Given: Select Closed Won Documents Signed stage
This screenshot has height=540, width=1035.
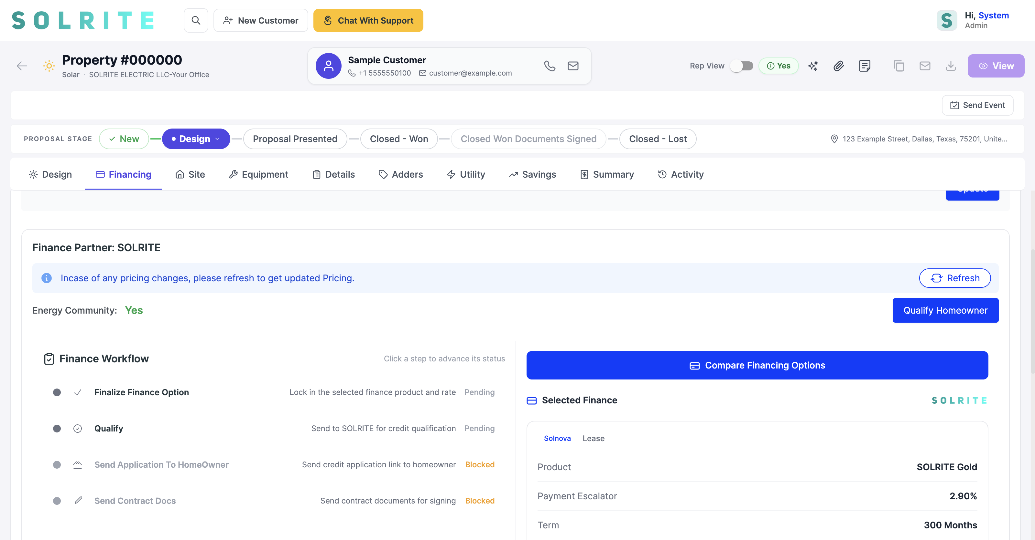Looking at the screenshot, I should pyautogui.click(x=528, y=139).
